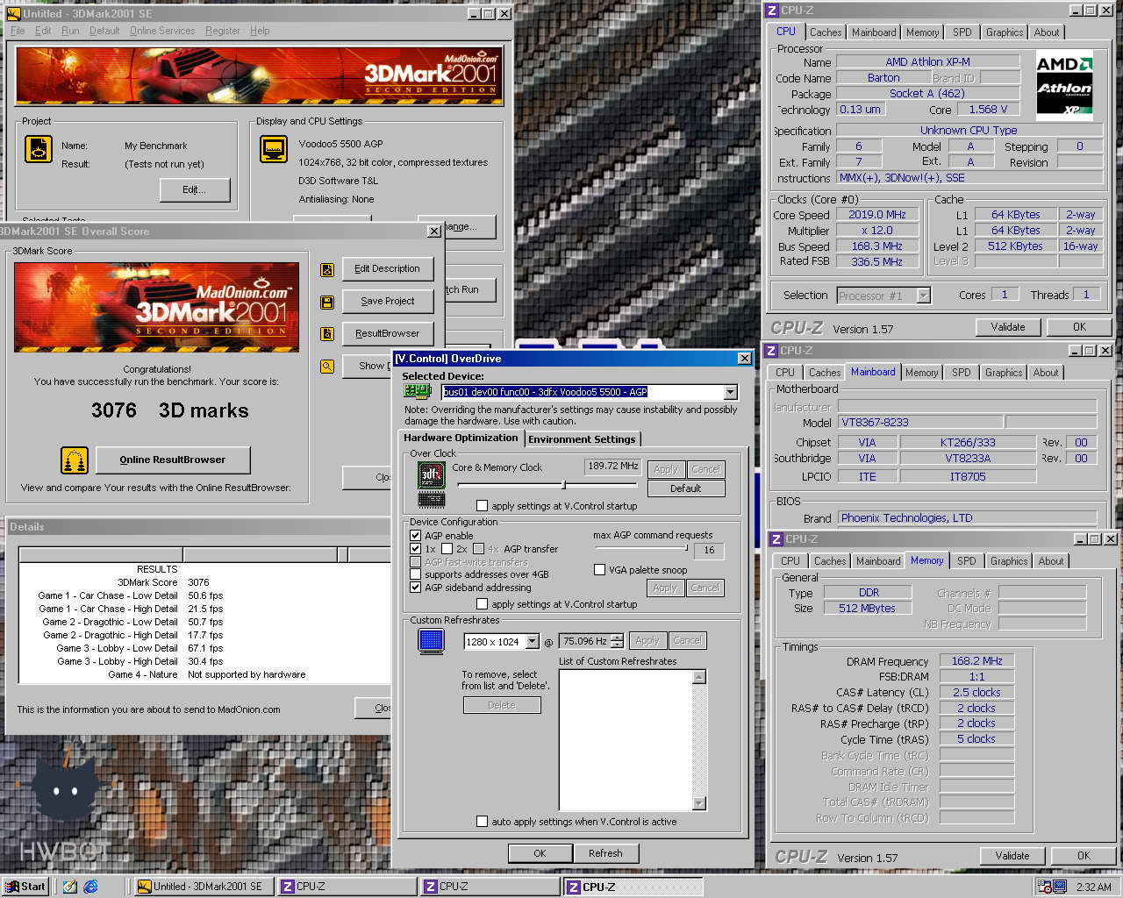1123x898 pixels.
Task: Click the Edit Description icon
Action: pos(327,269)
